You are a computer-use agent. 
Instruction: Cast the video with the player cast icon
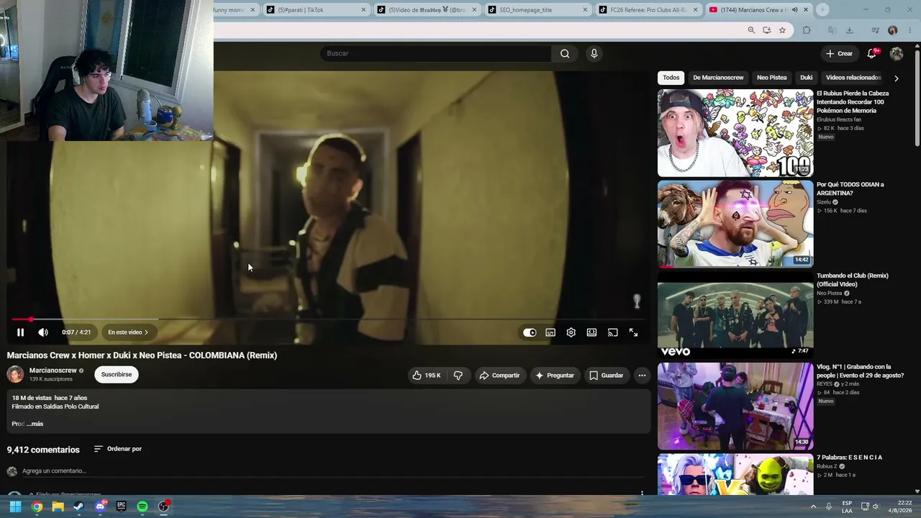click(612, 332)
